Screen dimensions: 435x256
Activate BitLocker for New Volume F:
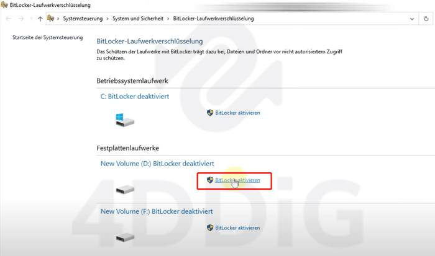point(237,228)
